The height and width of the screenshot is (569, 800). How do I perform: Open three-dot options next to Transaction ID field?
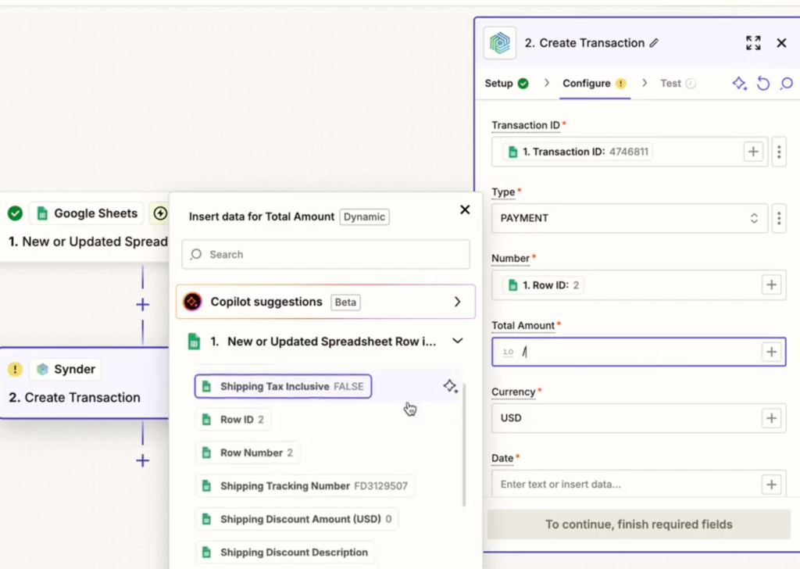coord(779,152)
